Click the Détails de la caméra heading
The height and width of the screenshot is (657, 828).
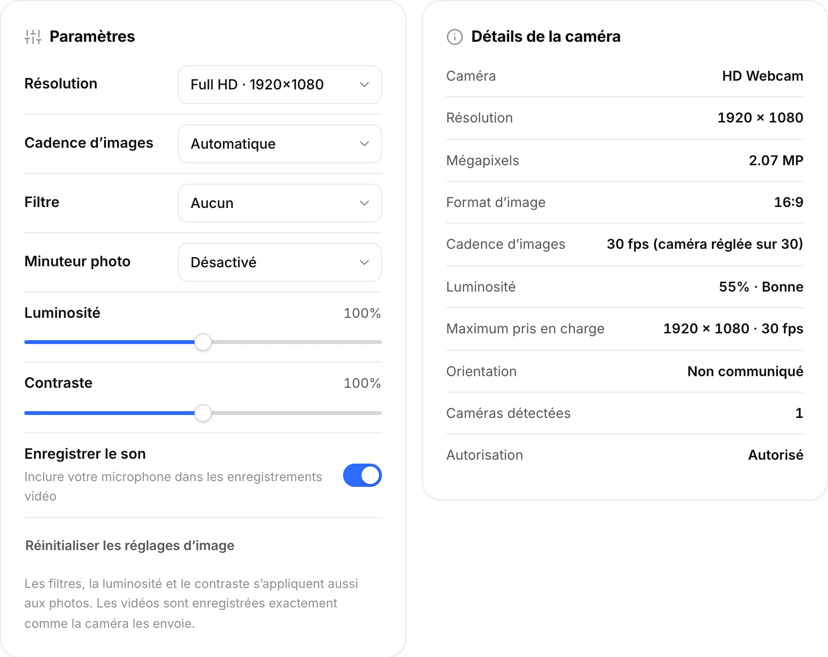[546, 36]
